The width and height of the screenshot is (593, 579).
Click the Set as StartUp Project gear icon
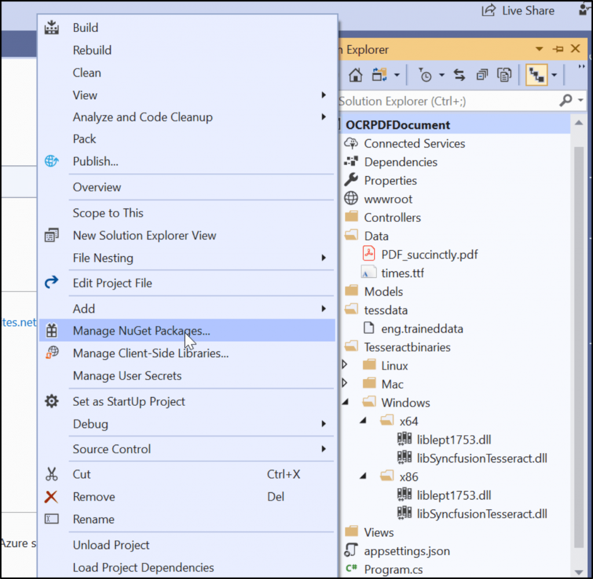pyautogui.click(x=52, y=401)
